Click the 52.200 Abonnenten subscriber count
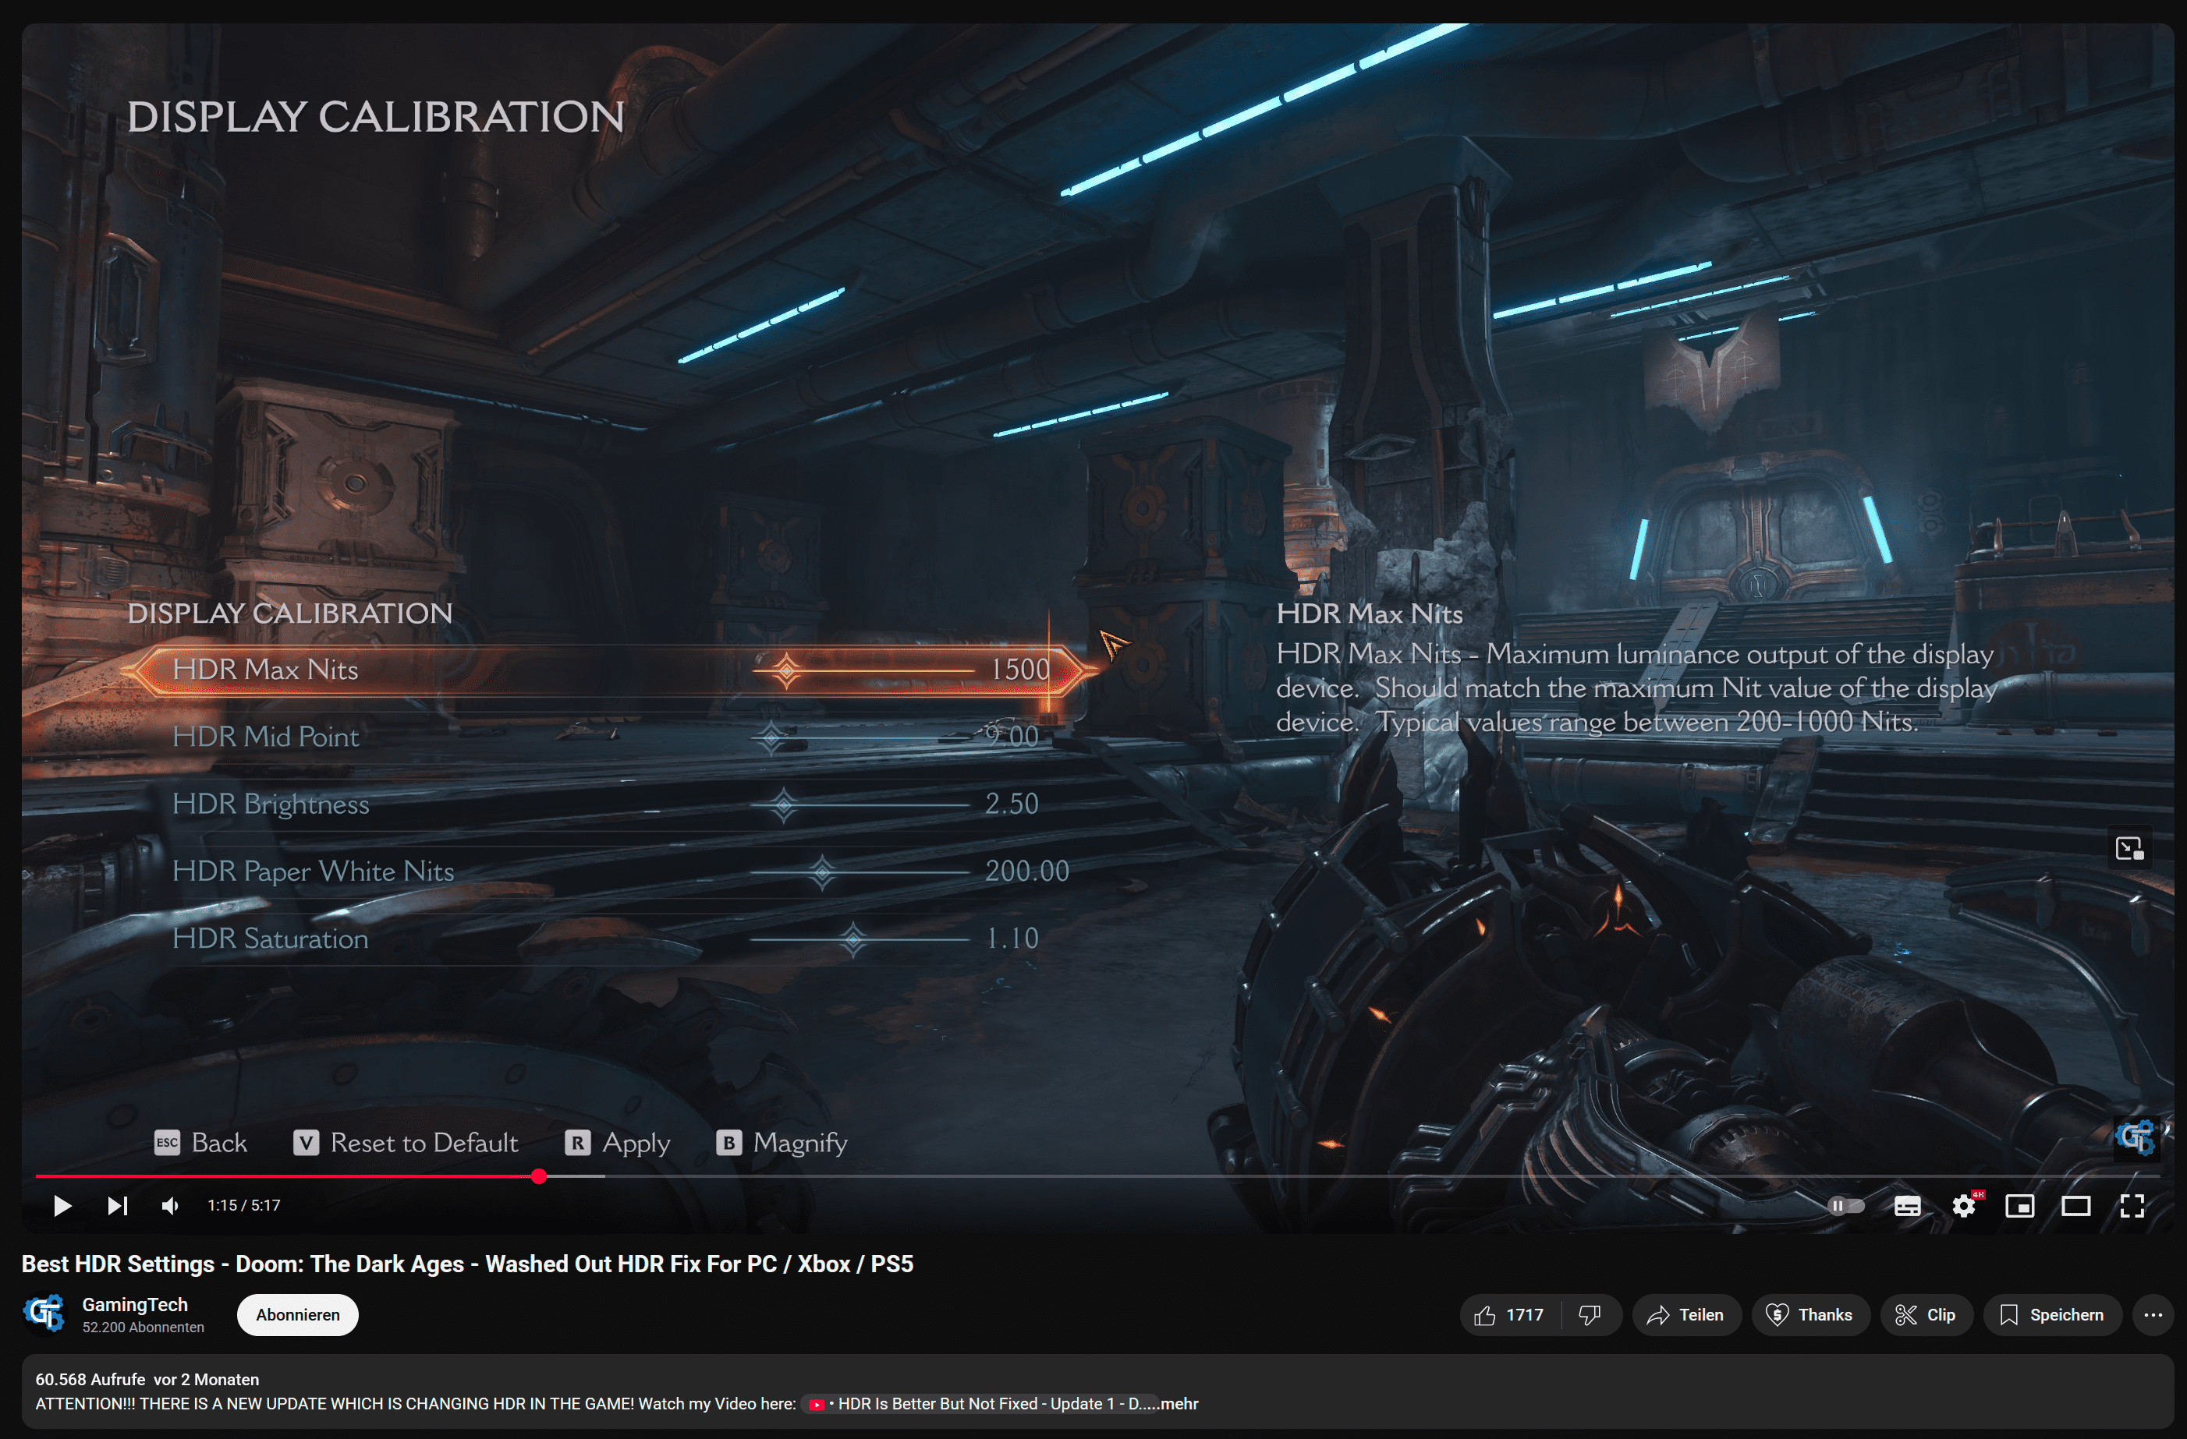2187x1439 pixels. coord(144,1327)
